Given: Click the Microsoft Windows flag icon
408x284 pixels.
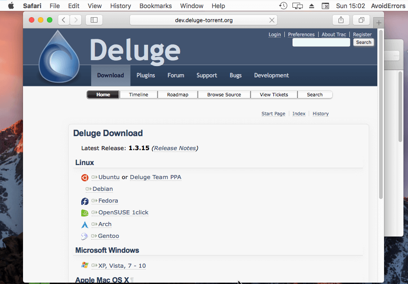Looking at the screenshot, I should pos(84,265).
